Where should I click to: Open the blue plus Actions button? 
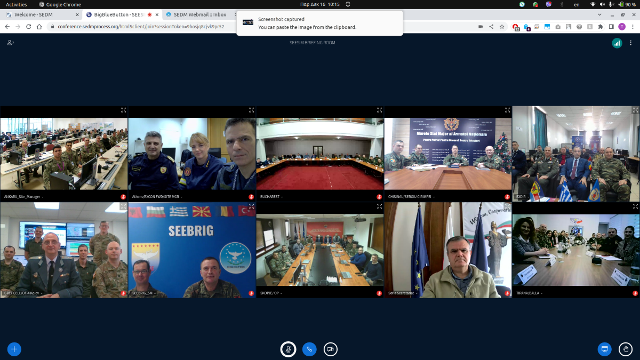pos(14,349)
